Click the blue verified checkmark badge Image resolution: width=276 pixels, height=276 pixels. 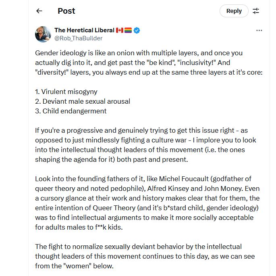[137, 30]
